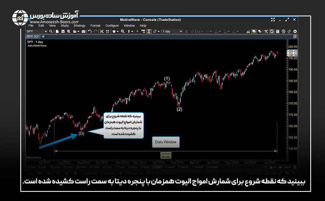
Task: Open the studies and tools icon
Action: [102, 31]
